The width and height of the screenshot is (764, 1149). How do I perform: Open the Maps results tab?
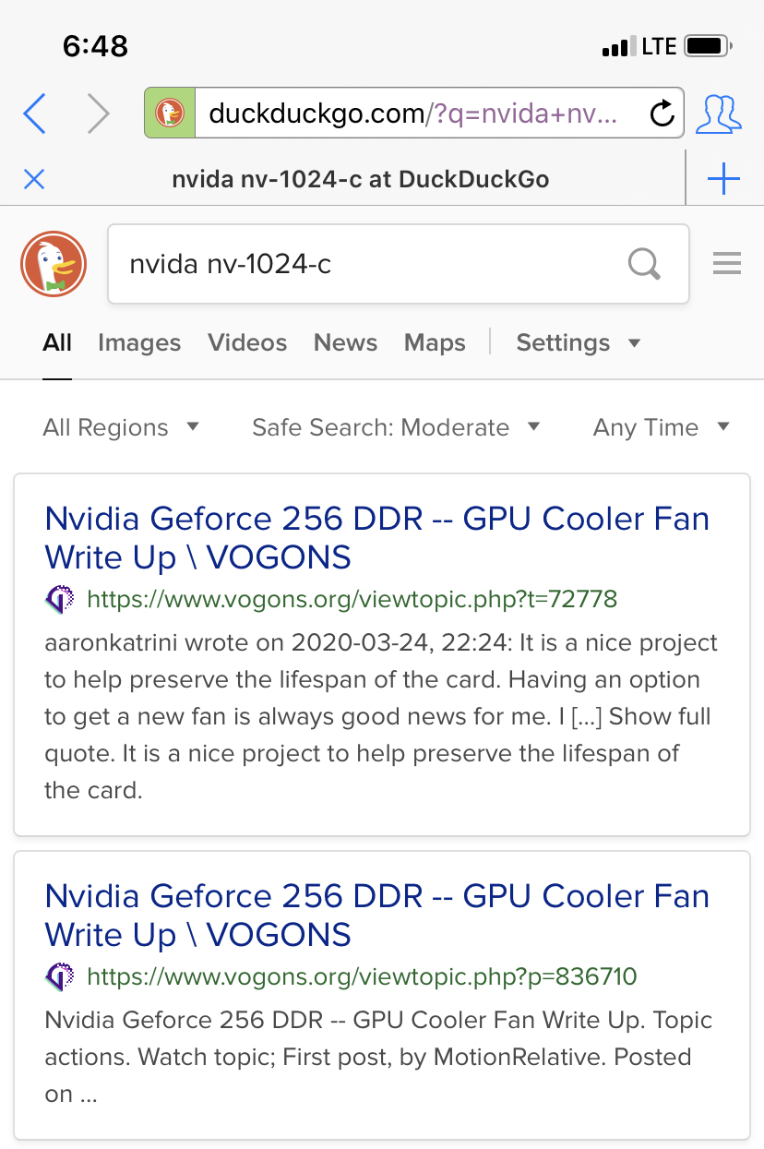(x=435, y=342)
